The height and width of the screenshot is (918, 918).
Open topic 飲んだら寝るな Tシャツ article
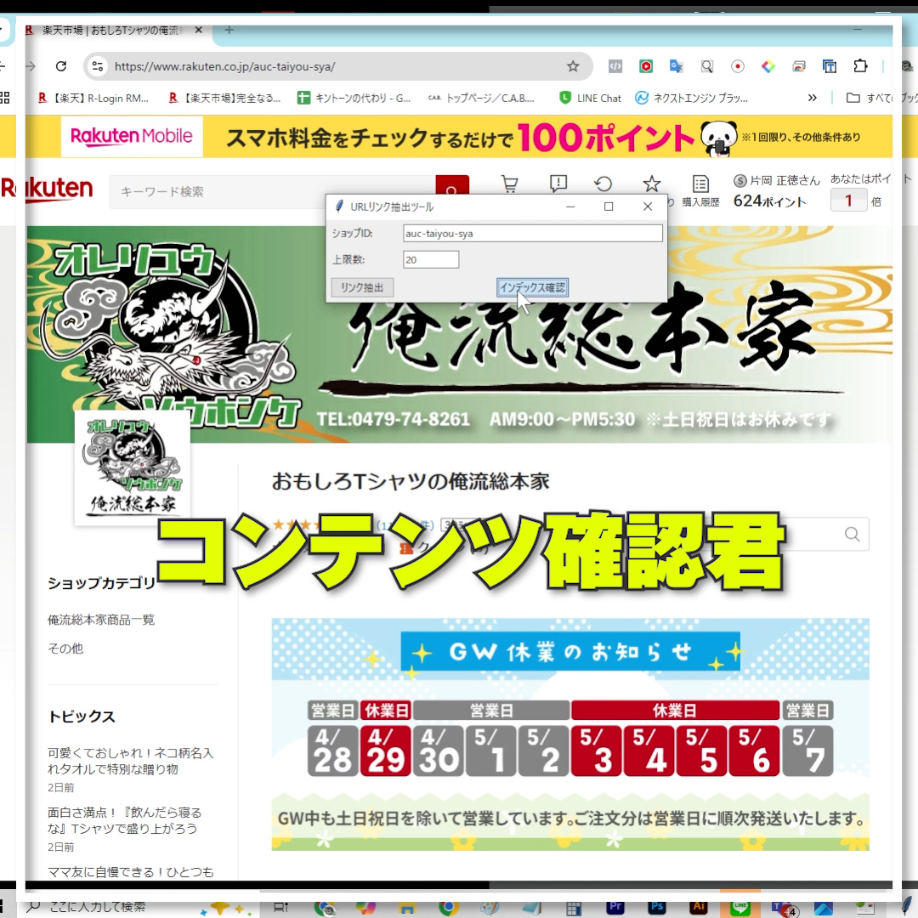(x=125, y=820)
